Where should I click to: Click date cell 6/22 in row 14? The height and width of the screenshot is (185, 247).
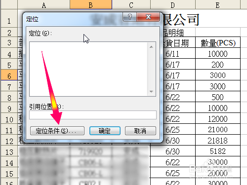point(173,162)
